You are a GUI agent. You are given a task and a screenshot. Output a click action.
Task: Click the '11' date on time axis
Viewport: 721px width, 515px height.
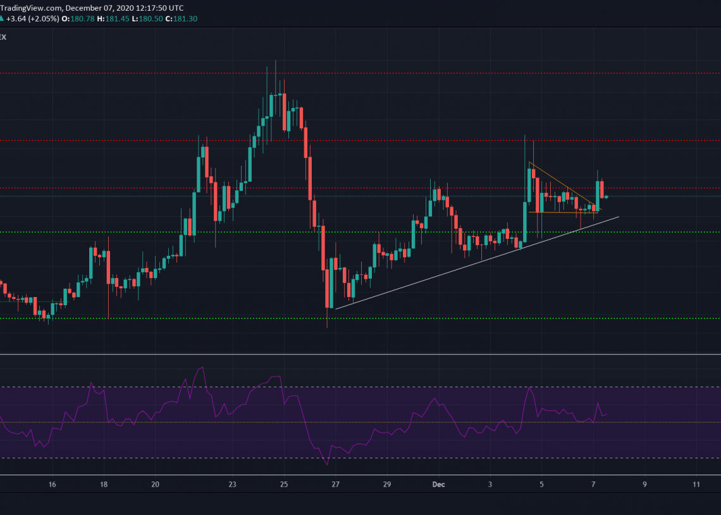click(696, 485)
